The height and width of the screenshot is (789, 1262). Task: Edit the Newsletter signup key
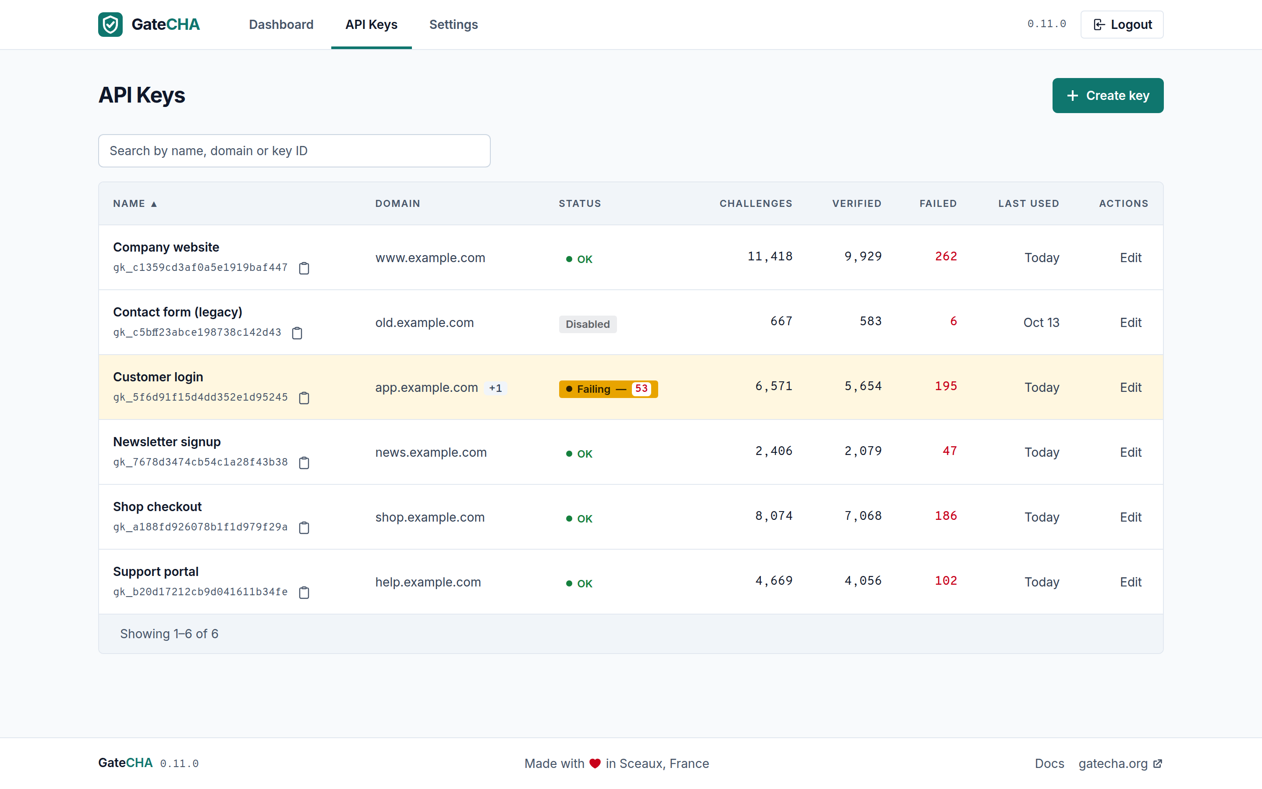coord(1131,452)
